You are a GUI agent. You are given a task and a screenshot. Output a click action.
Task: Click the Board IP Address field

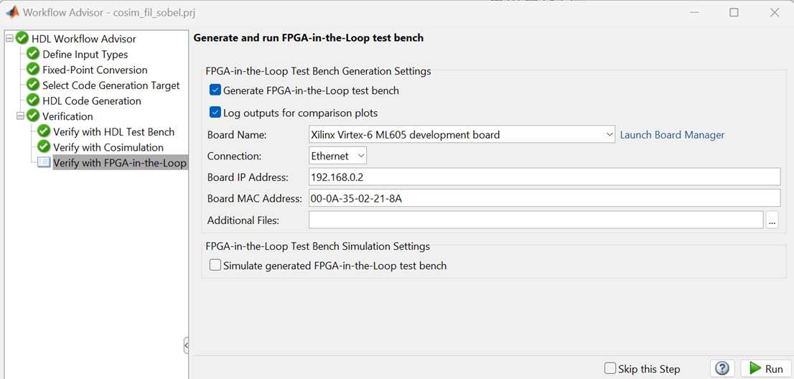543,177
